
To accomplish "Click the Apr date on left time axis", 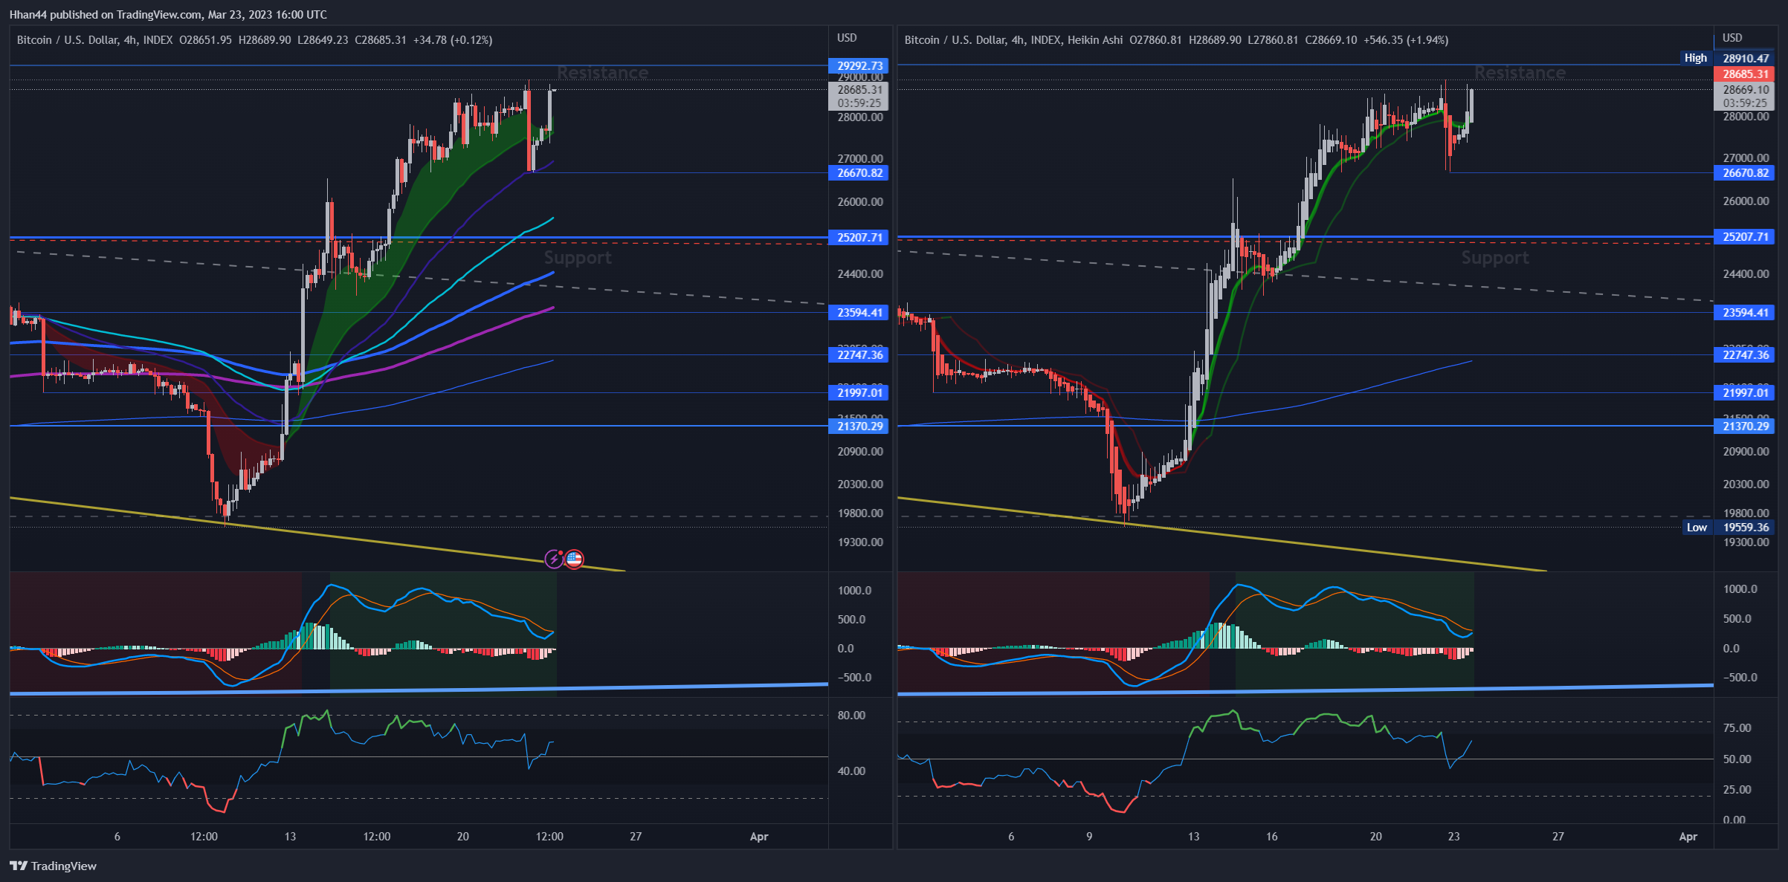I will point(759,836).
